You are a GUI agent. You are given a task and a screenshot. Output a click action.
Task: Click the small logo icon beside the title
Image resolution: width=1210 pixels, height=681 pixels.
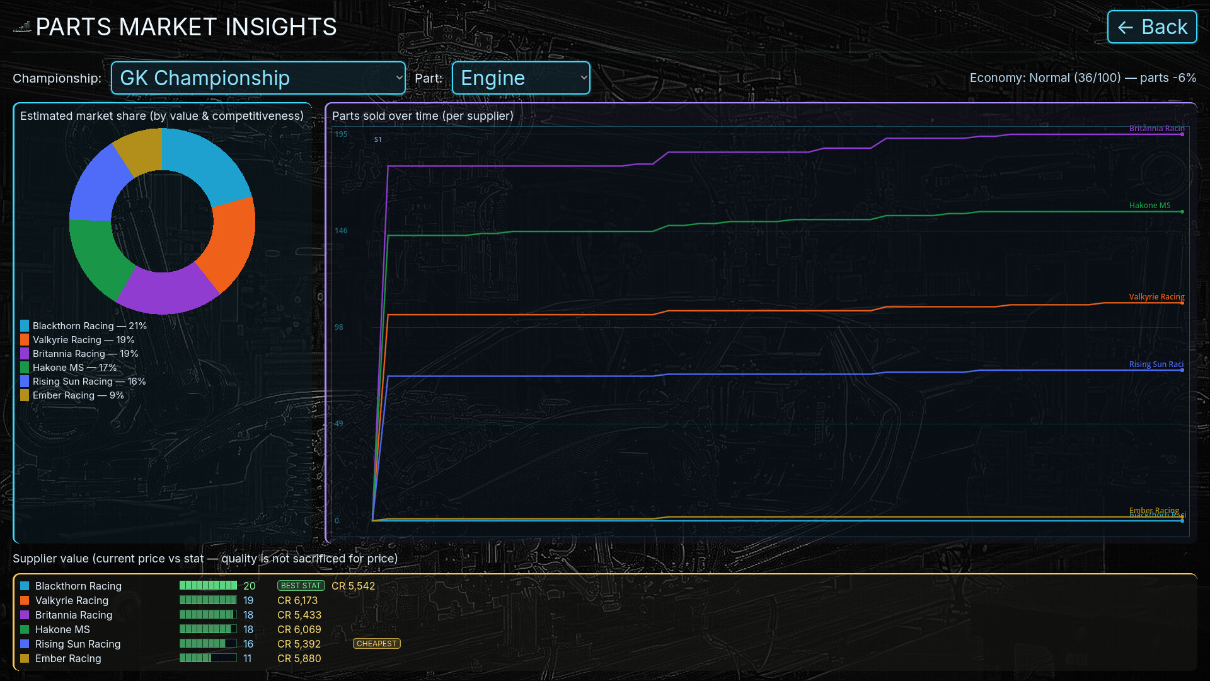(22, 27)
